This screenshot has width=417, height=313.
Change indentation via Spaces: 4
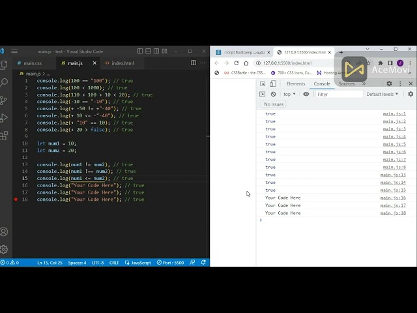coord(77,263)
